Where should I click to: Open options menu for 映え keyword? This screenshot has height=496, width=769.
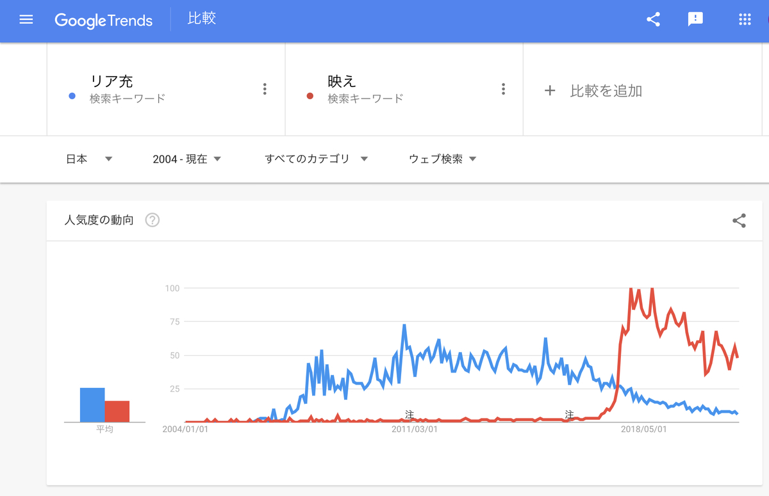504,89
